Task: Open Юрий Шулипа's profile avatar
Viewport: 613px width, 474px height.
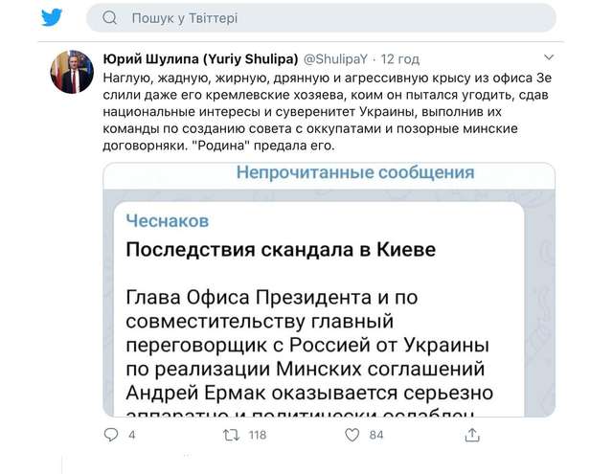Action: point(71,72)
